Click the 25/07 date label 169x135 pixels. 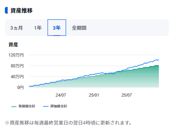[x=126, y=95]
